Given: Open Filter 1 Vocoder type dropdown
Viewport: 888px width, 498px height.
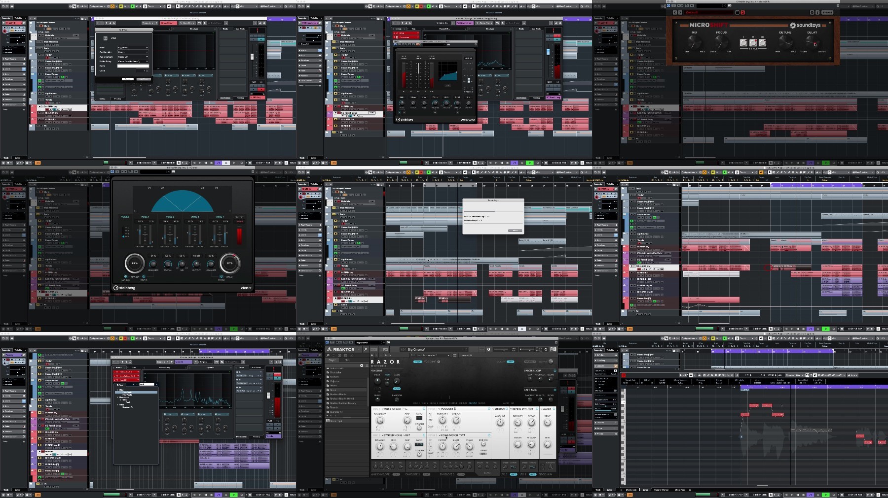Looking at the screenshot, I should coord(446,409).
